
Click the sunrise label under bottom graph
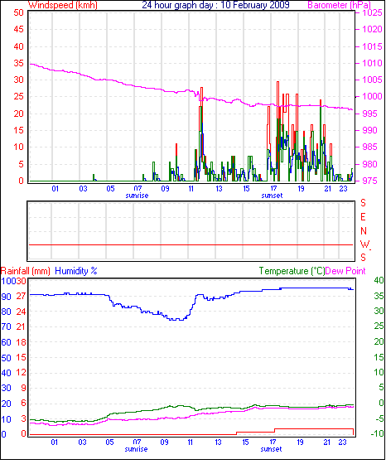(x=136, y=449)
